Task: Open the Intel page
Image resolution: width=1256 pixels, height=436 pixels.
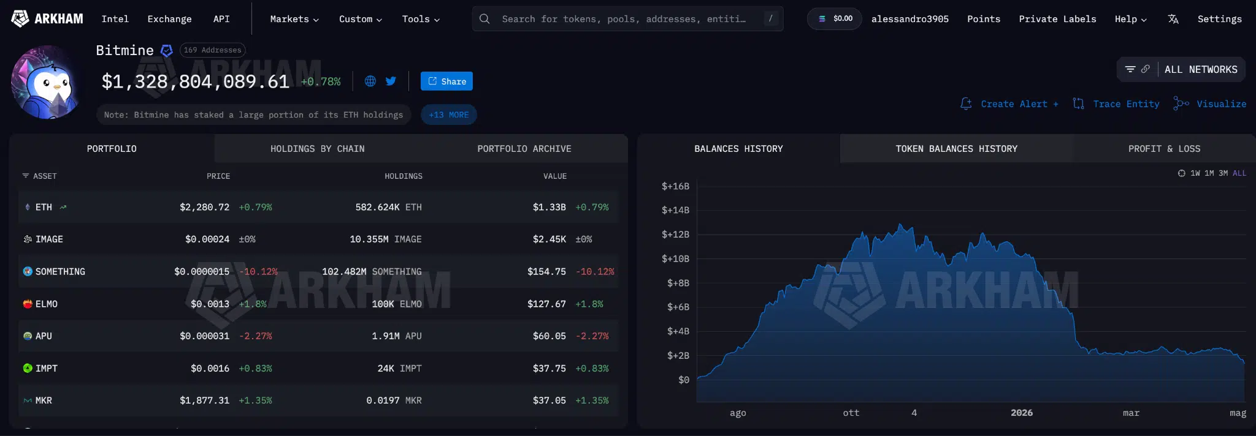Action: click(115, 19)
